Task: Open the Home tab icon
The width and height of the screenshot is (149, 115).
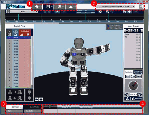Action: point(37,7)
